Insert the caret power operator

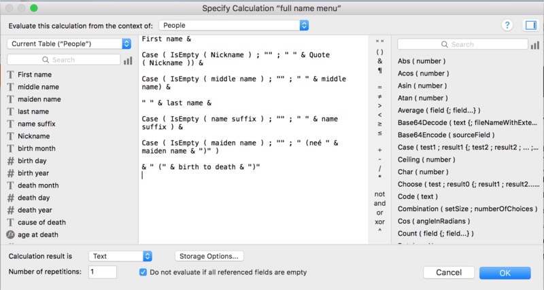tap(379, 230)
